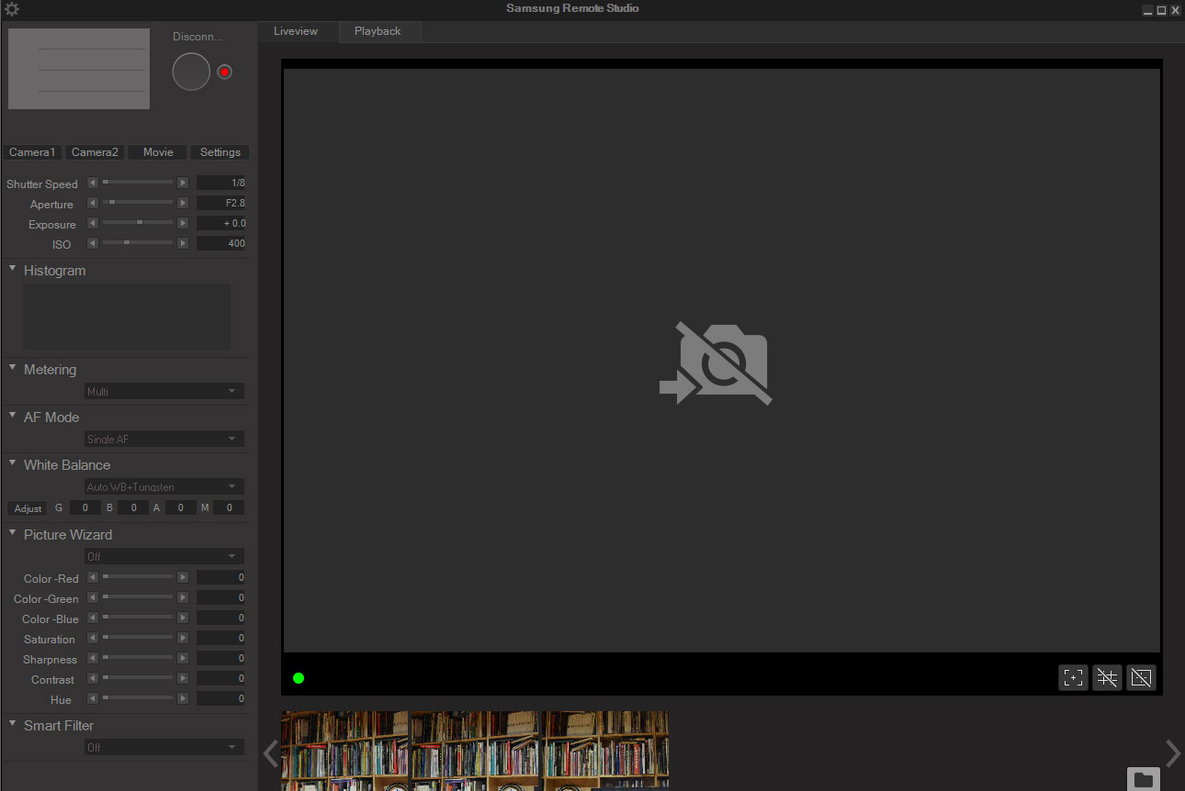Open the Metering dropdown showing Multi
This screenshot has height=791, width=1185.
164,392
